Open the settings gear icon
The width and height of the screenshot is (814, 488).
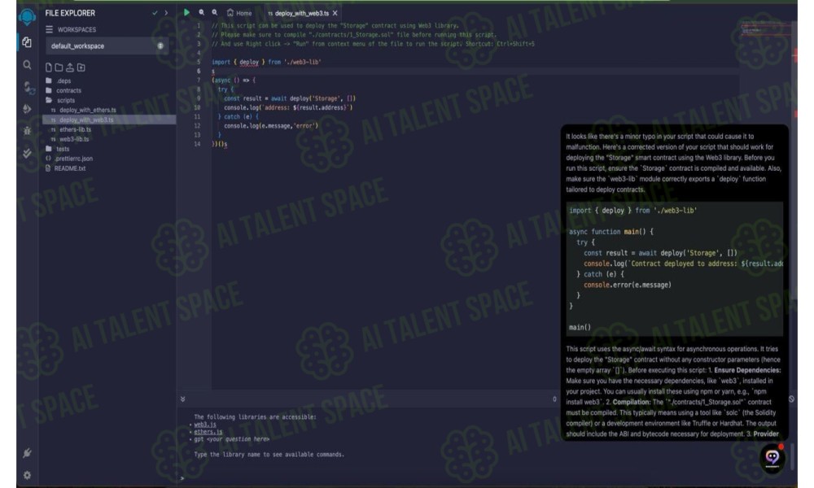(x=27, y=475)
